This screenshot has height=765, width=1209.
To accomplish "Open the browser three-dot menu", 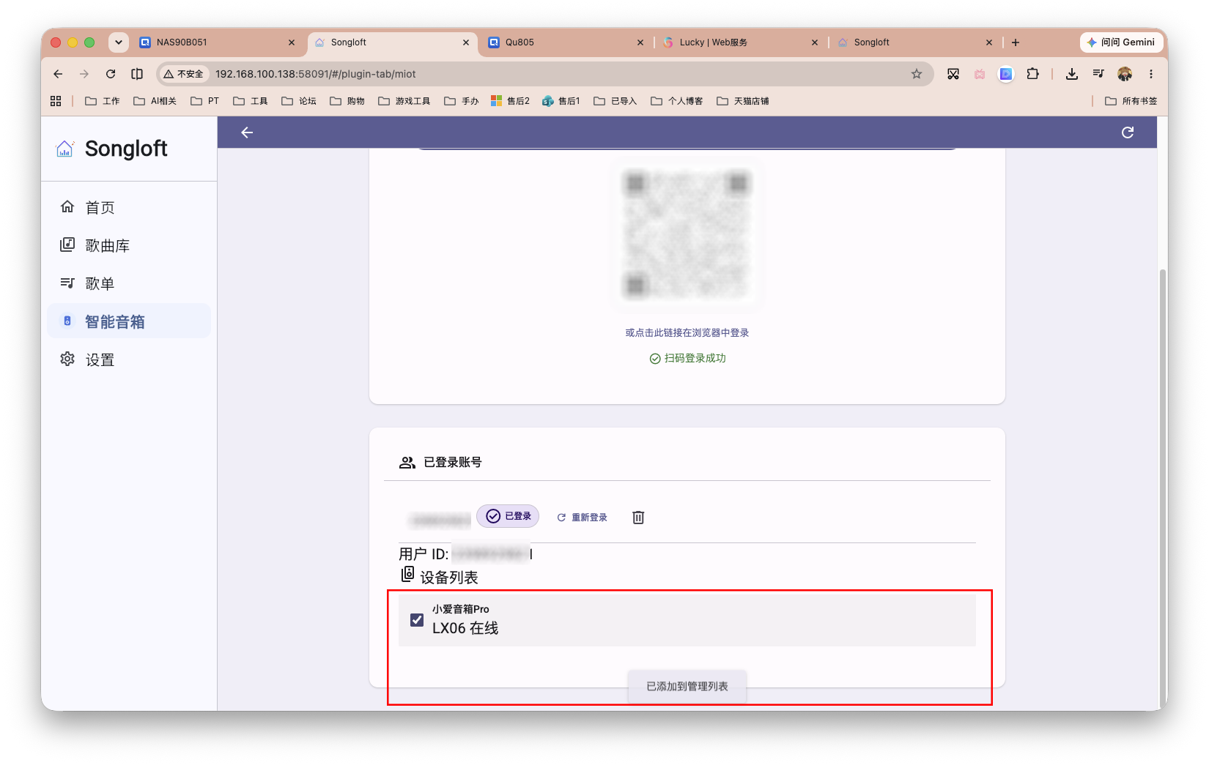I will pos(1151,74).
